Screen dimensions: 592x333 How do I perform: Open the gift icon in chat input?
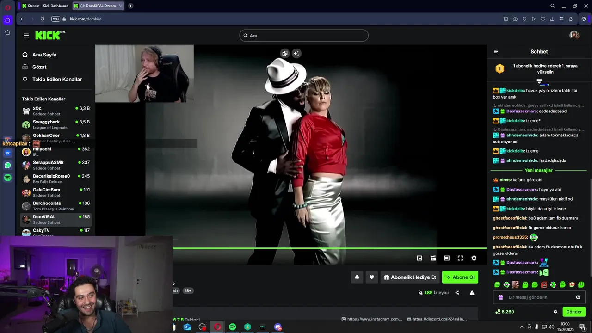click(x=500, y=297)
